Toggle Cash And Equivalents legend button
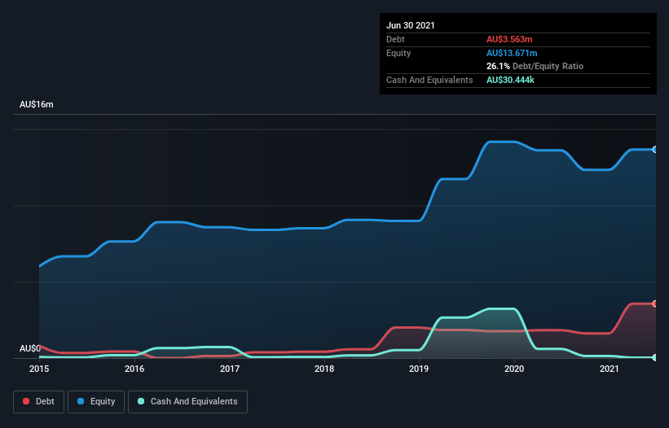 pyautogui.click(x=187, y=402)
